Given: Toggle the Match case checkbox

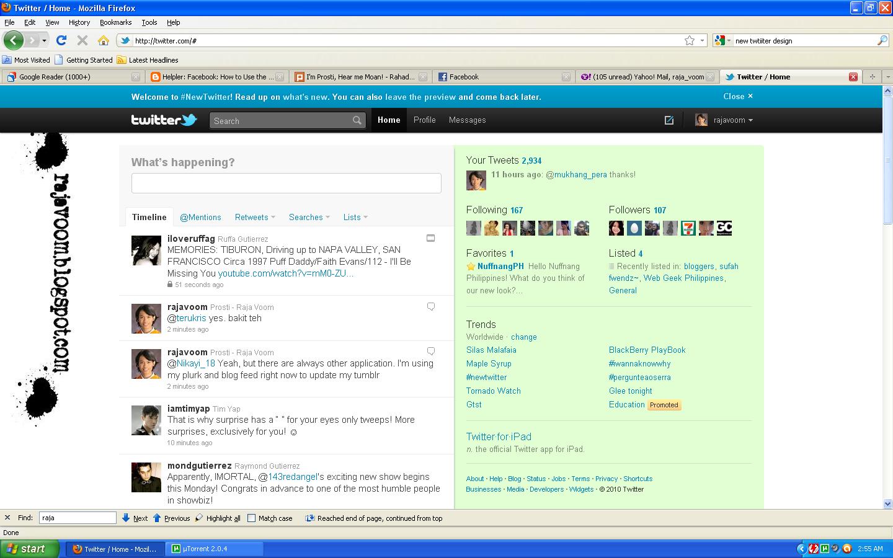Looking at the screenshot, I should 251,518.
